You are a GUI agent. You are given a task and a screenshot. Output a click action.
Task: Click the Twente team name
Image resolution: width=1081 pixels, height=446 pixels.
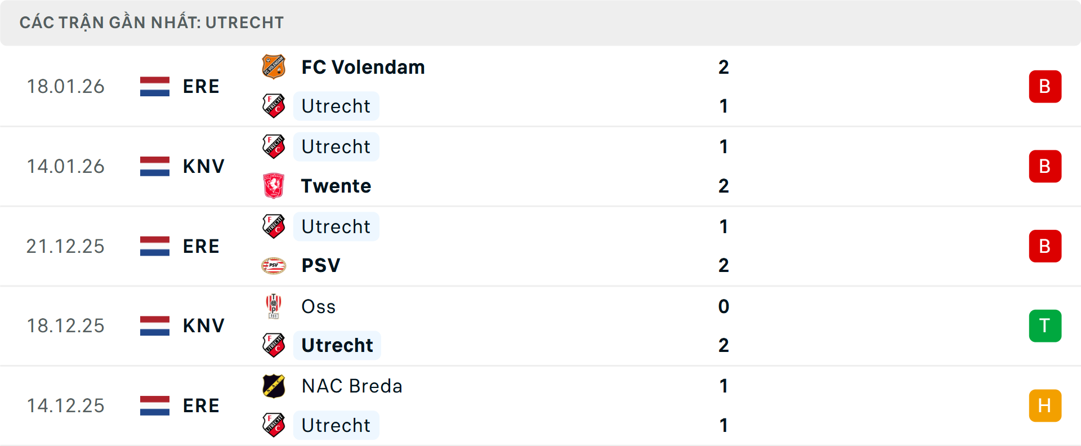coord(336,185)
